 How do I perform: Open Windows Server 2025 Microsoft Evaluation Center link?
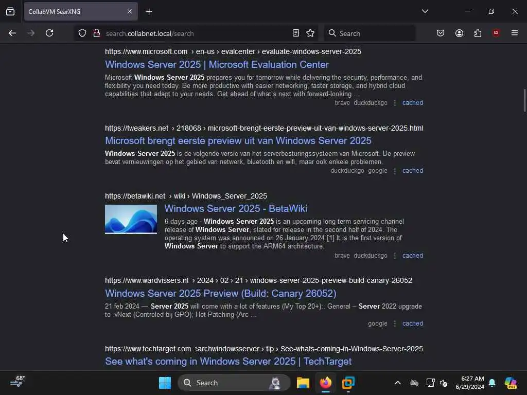pyautogui.click(x=217, y=64)
